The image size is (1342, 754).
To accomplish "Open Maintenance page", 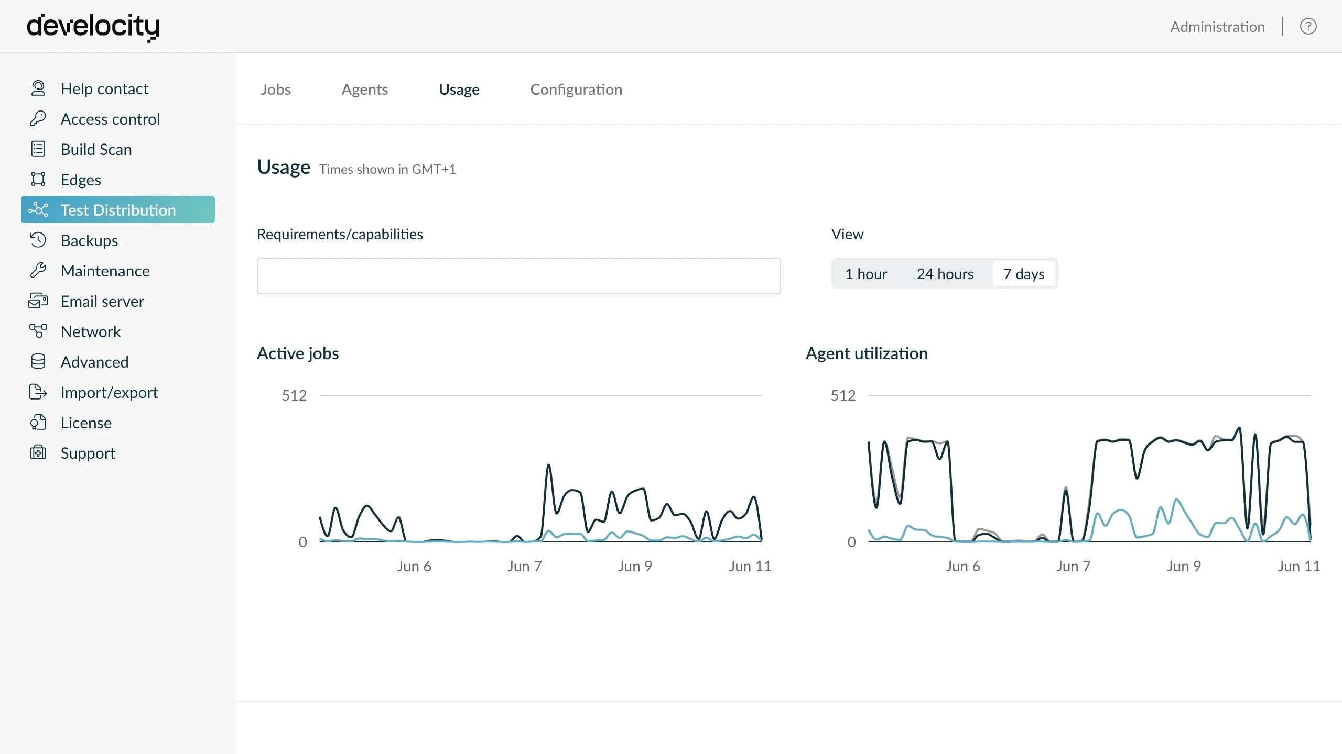I will (x=105, y=271).
